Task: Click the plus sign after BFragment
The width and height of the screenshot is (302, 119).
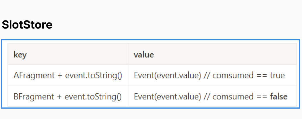Action: click(60, 96)
